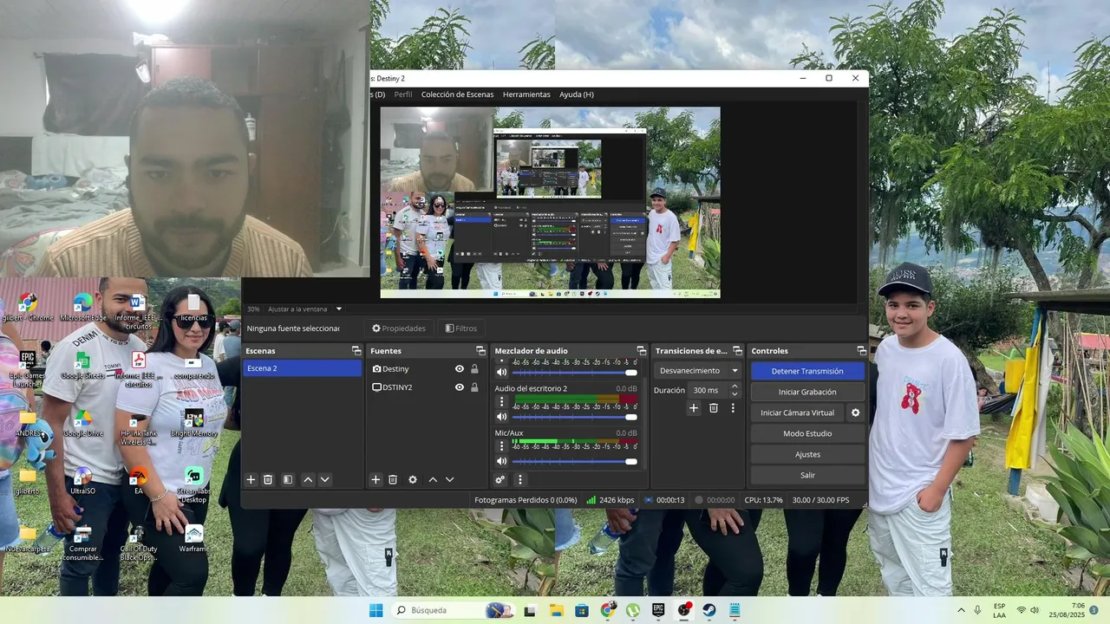Open Mic/Aux options three-dot menu

(501, 446)
